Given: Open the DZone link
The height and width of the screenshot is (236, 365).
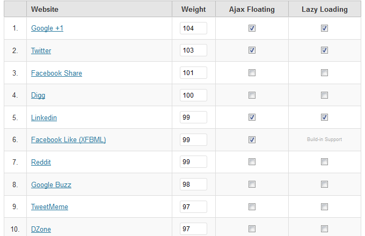Looking at the screenshot, I should click(x=41, y=229).
